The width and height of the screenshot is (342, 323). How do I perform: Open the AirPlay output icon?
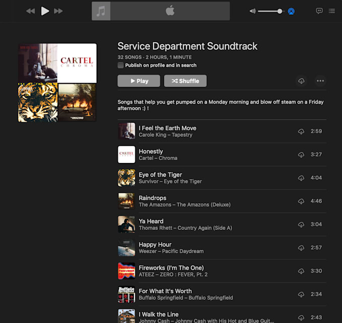[291, 11]
